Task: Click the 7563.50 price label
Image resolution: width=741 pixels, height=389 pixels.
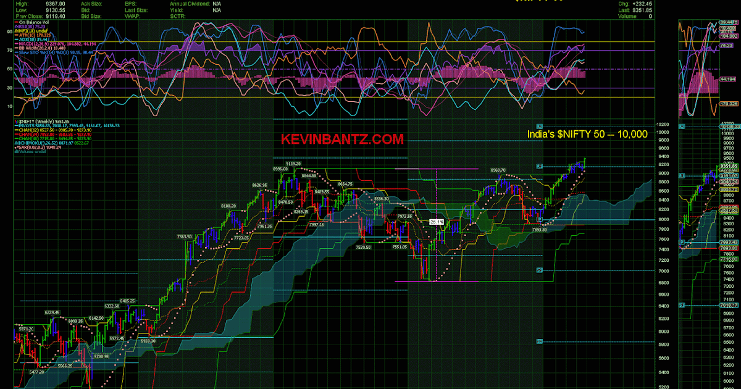Action: pos(186,236)
